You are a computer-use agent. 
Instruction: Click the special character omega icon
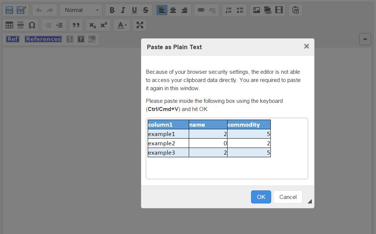coord(32,25)
